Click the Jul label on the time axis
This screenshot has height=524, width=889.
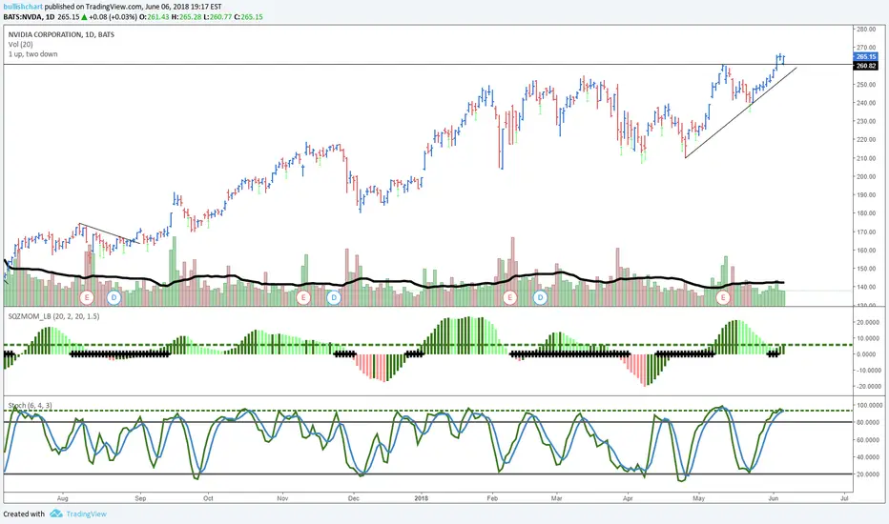pyautogui.click(x=844, y=498)
